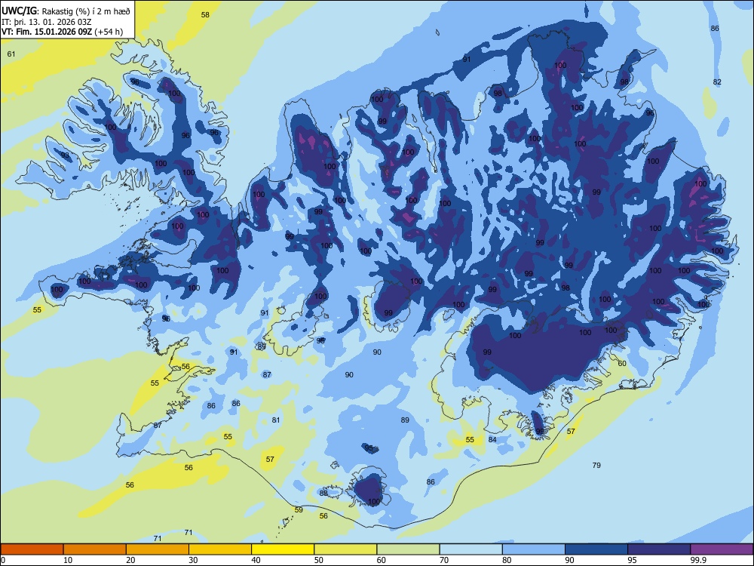This screenshot has width=754, height=566.
Task: Click the '58' humidity value on the map
Action: coord(205,15)
